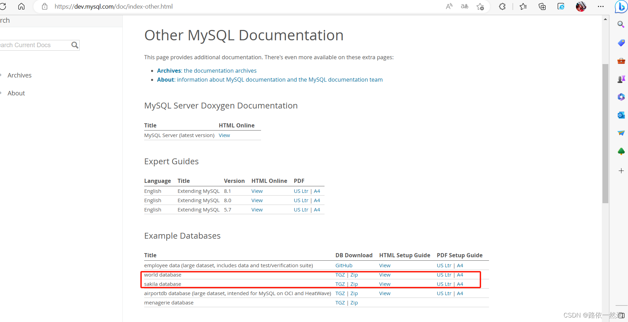Open Collections in the toolbar
This screenshot has height=322, width=628.
pyautogui.click(x=542, y=6)
